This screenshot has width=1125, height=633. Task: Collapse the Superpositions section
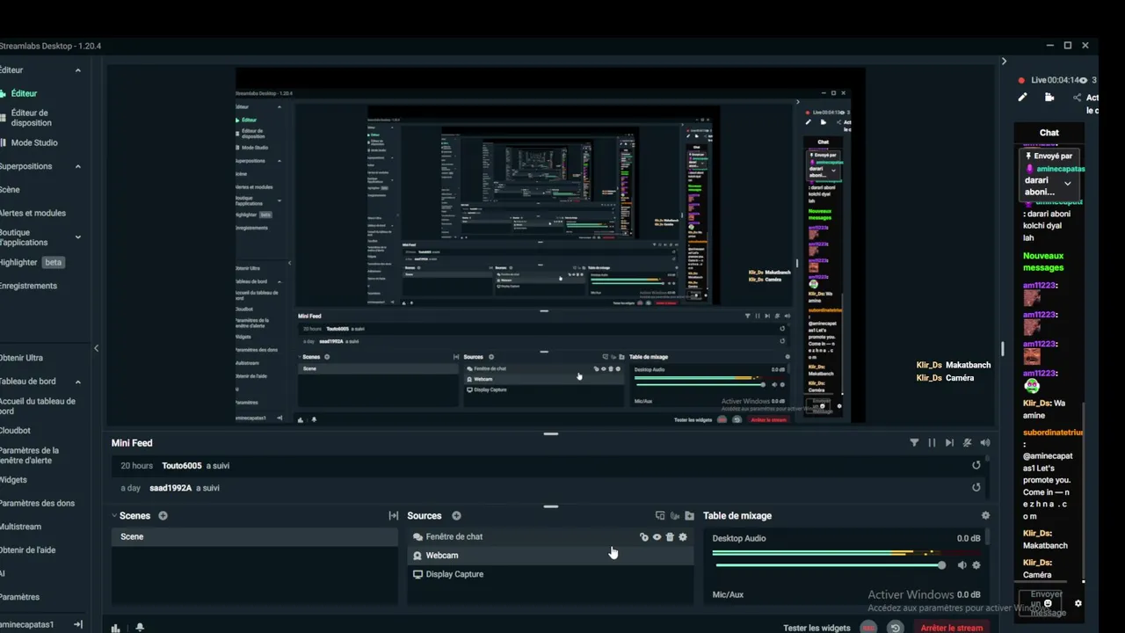pyautogui.click(x=77, y=166)
